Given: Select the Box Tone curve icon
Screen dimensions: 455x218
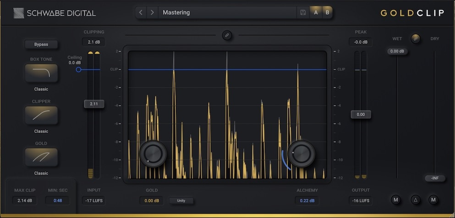Looking at the screenshot, I should click(41, 73).
